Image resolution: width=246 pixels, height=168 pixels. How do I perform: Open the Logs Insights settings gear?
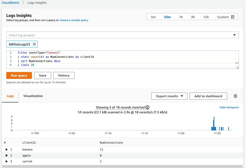click(x=235, y=96)
